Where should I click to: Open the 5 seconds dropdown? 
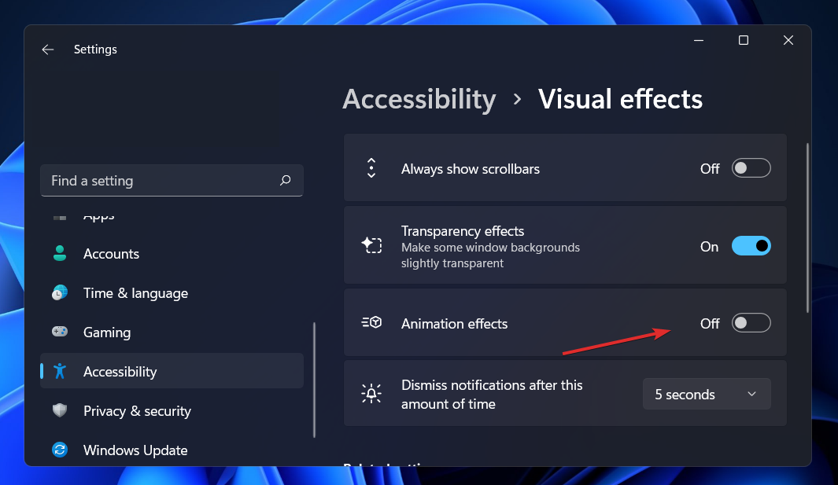pos(707,394)
